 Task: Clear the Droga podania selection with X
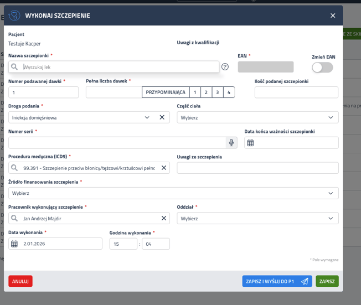162,117
